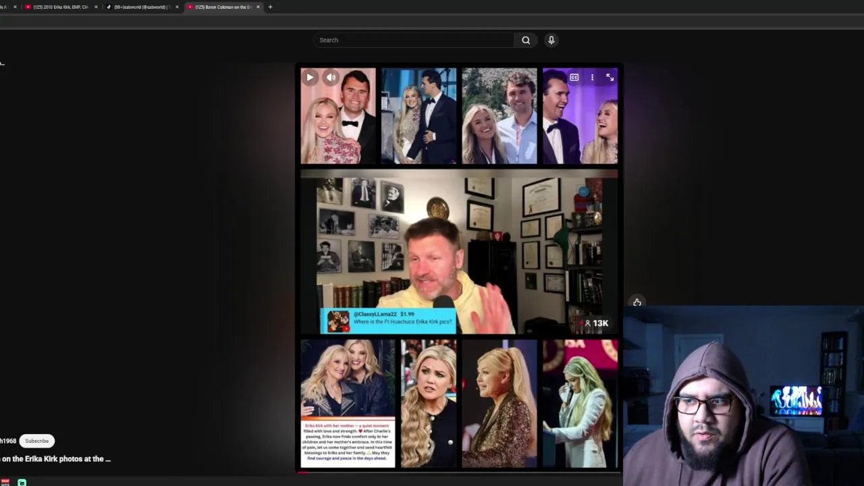Click the ClassyLLama22 $1.99 super chat banner
864x486 pixels.
coord(389,321)
